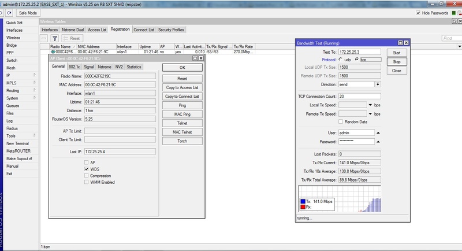The height and width of the screenshot is (251, 462).
Task: Click the Torch button
Action: pyautogui.click(x=182, y=141)
